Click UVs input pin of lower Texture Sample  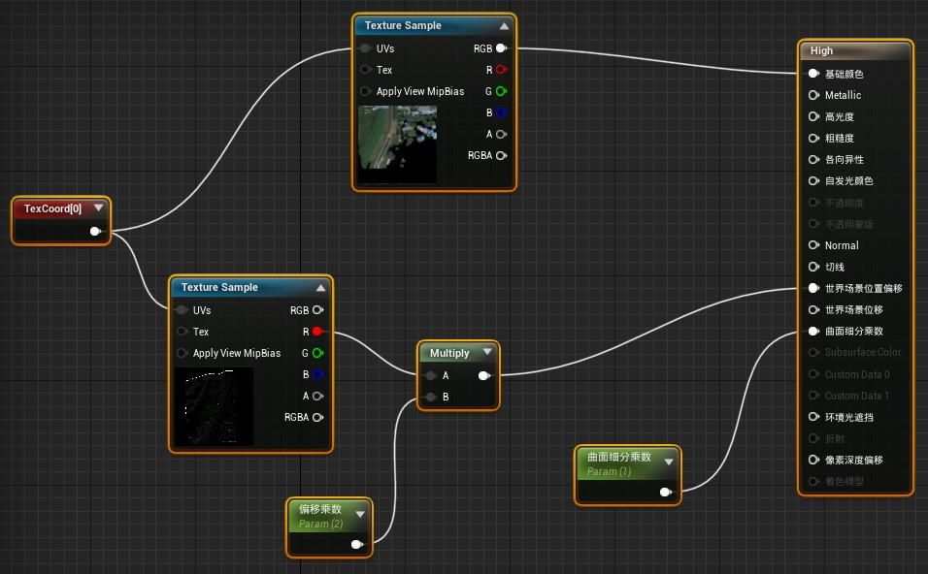tap(182, 310)
